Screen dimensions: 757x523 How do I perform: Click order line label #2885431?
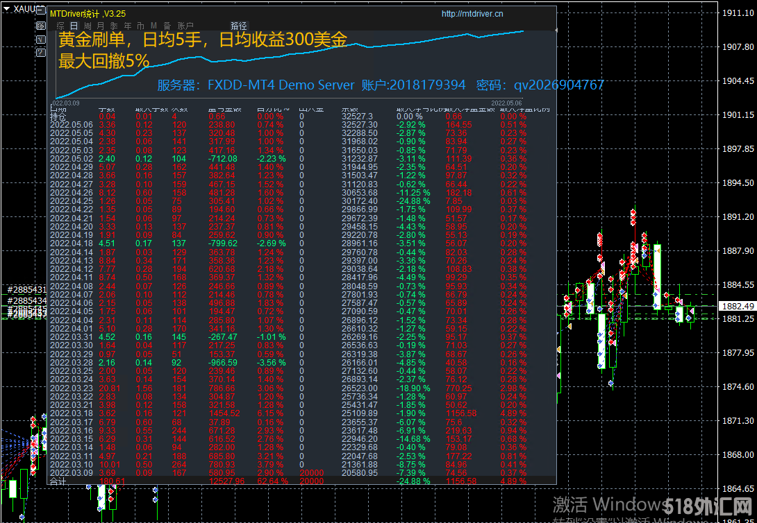click(26, 289)
